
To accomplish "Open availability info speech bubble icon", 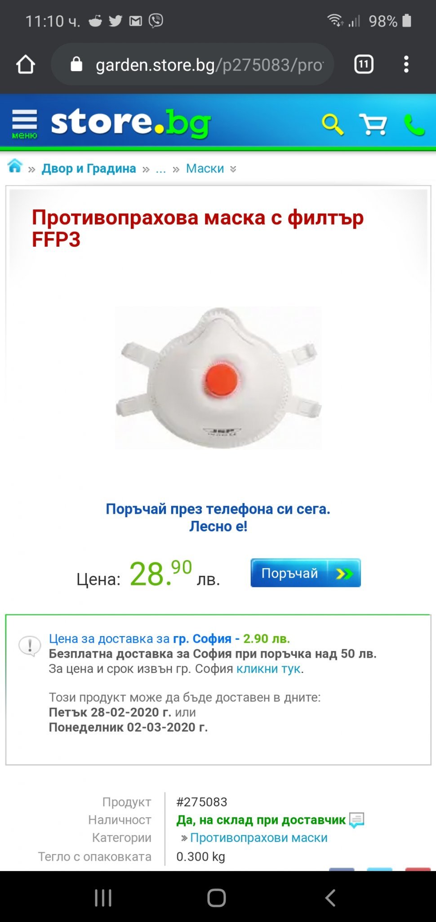I will 356,820.
